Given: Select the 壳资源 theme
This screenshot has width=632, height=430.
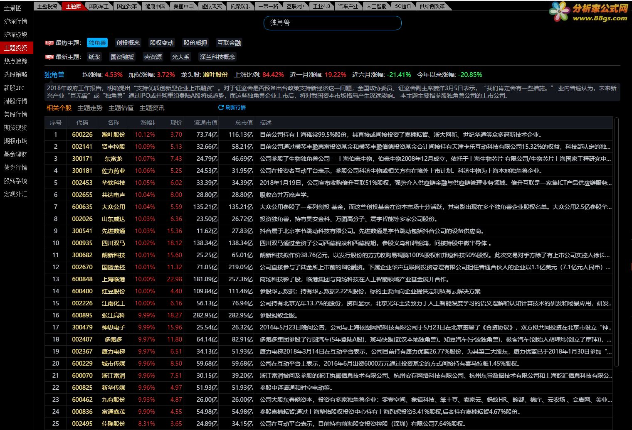Looking at the screenshot, I should coord(153,57).
